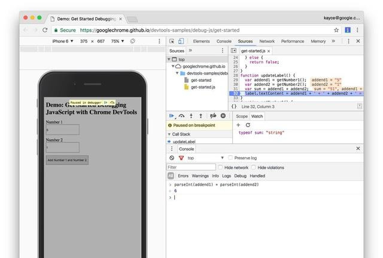Collapse the Call Stack section
383x258 pixels.
(x=169, y=134)
